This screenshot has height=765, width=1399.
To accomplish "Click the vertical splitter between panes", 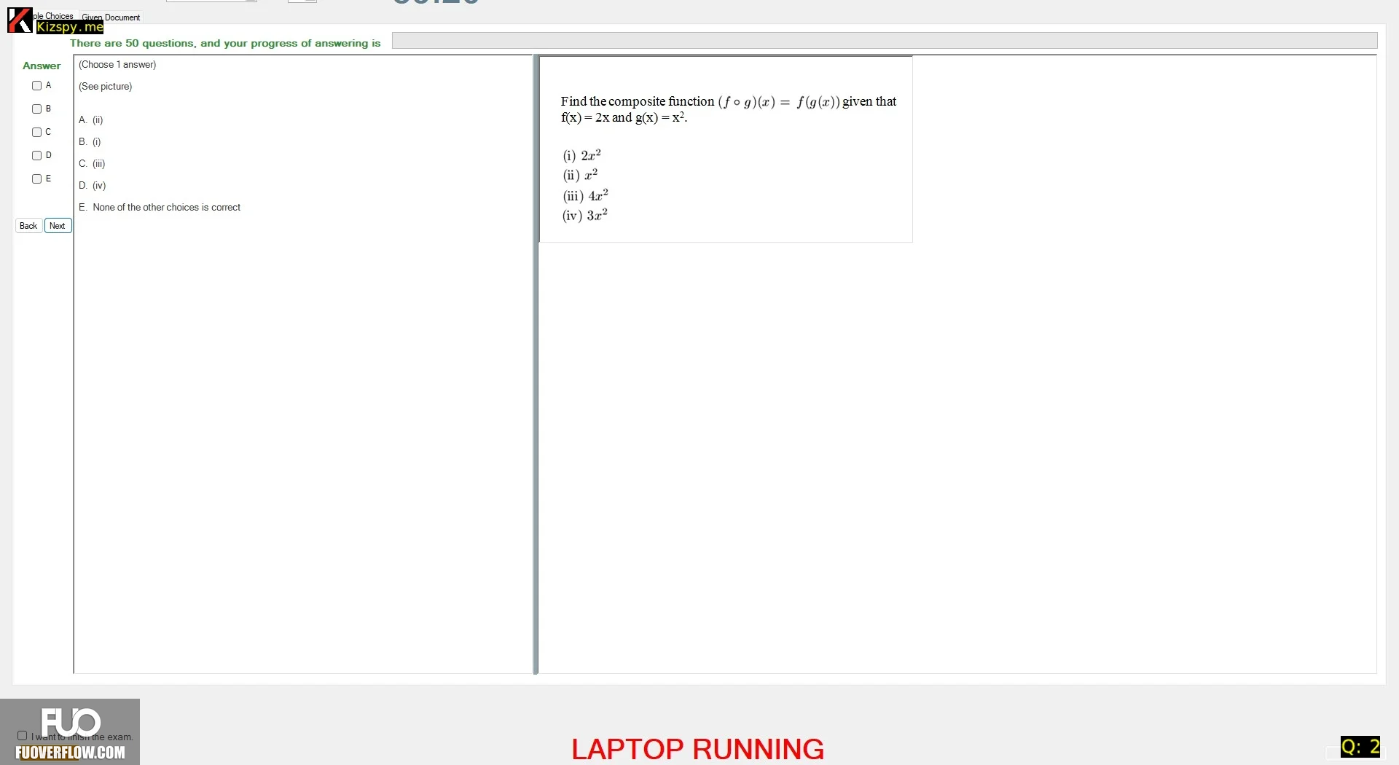I will pos(536,364).
